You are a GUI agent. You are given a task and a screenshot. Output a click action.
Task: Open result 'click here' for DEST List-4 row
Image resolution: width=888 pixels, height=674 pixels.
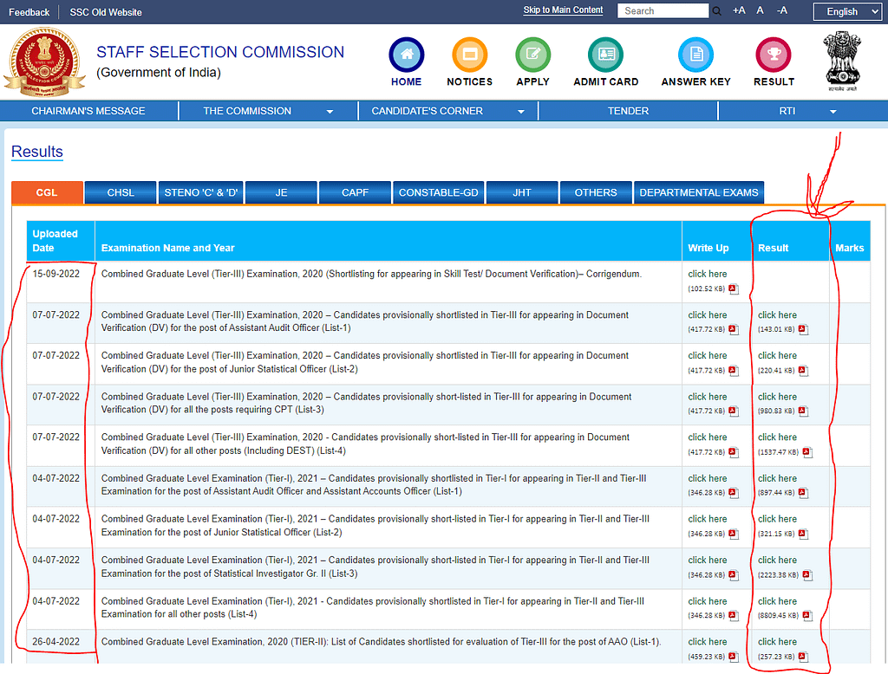(777, 437)
